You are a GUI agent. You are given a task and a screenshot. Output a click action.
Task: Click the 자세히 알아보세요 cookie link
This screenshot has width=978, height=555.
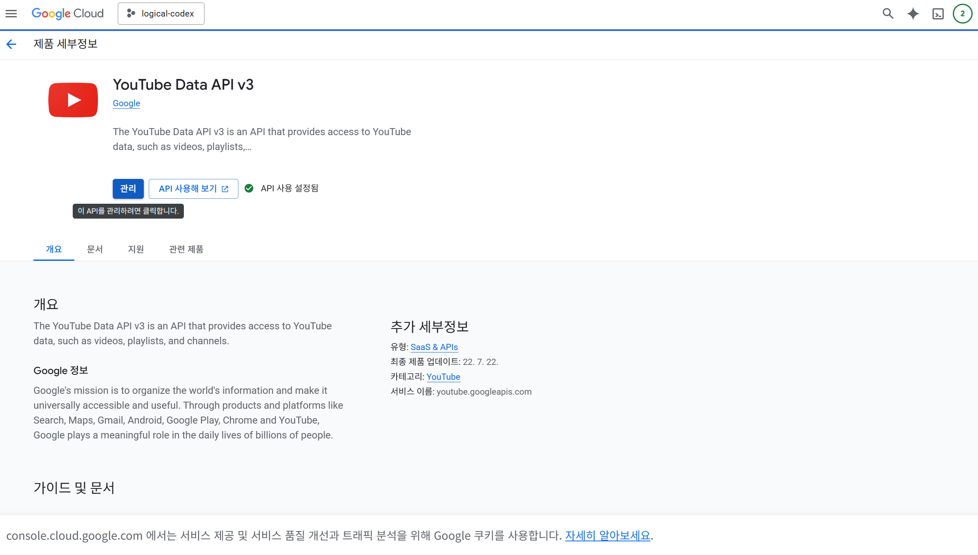tap(607, 536)
